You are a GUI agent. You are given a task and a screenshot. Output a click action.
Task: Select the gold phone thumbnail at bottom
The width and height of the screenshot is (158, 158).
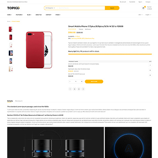[x=11, y=69]
